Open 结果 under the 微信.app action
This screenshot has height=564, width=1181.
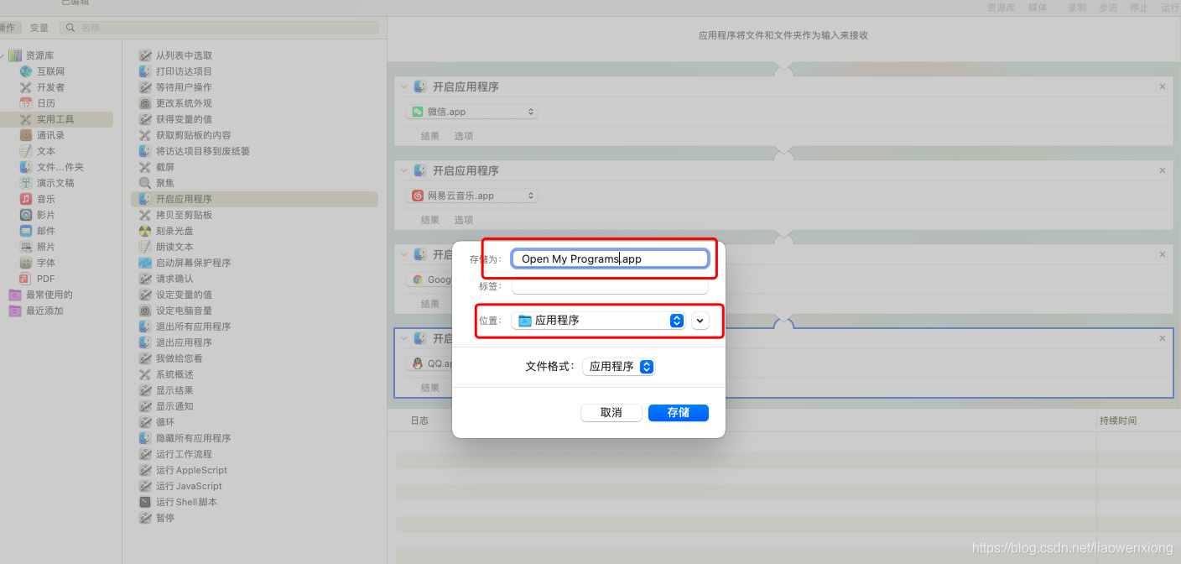pos(430,136)
